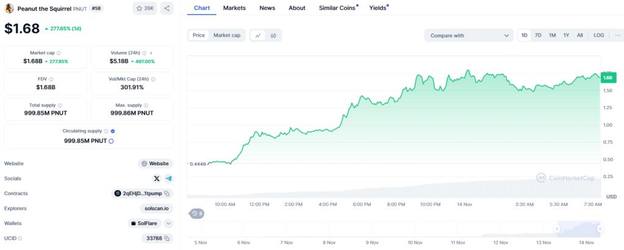Open the solscan.io explorer link
Screen dimensions: 624x250
157,209
